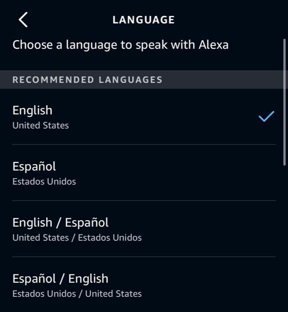288x312 pixels.
Task: Click the 'United States' subtitle under English
Action: [40, 125]
